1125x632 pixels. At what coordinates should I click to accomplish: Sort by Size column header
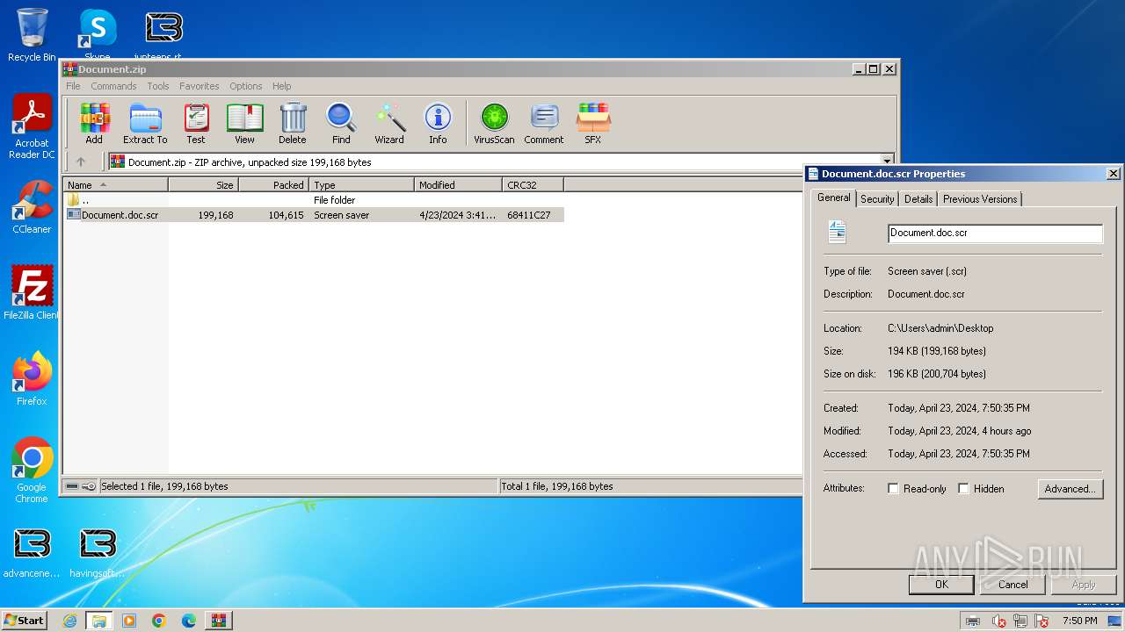click(203, 184)
